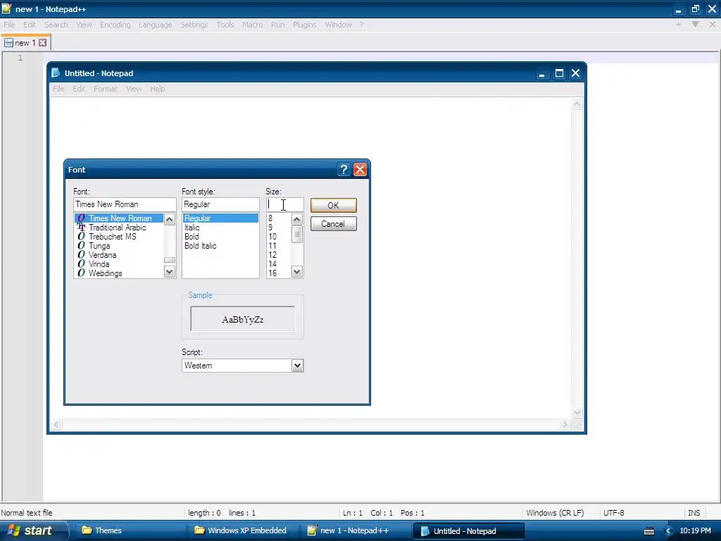Click the keyboard icon in system tray
Screen dimensions: 721x541
point(649,531)
